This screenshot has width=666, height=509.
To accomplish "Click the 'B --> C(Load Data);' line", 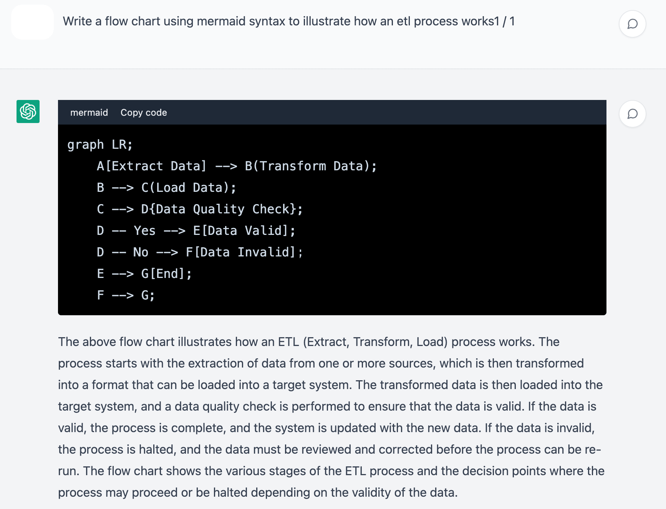I will pyautogui.click(x=166, y=188).
